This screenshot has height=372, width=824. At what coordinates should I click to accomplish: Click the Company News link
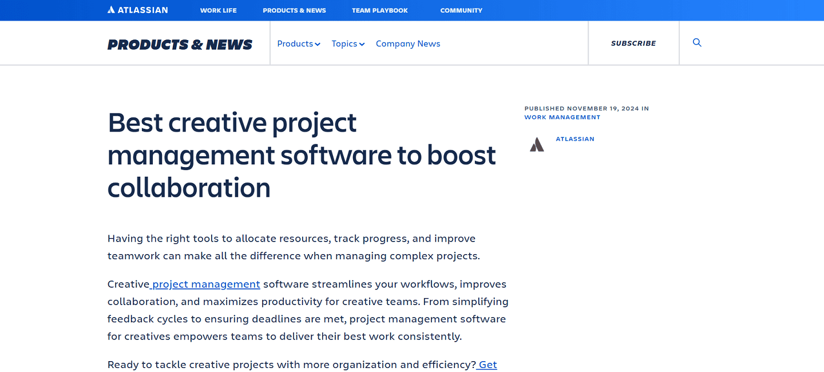coord(408,43)
